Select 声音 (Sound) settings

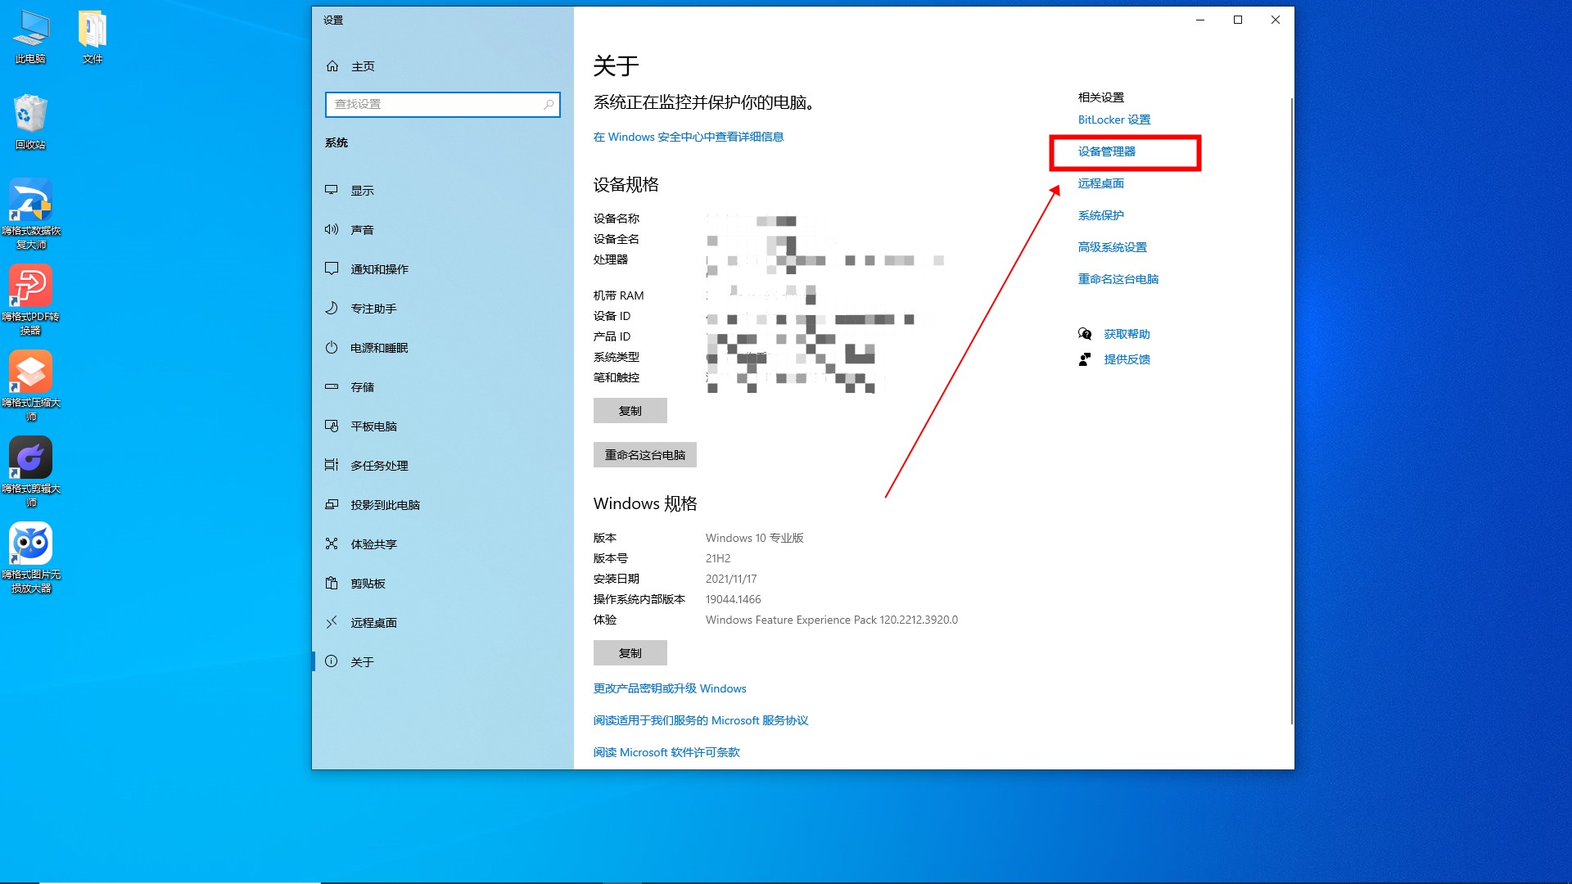(x=363, y=229)
